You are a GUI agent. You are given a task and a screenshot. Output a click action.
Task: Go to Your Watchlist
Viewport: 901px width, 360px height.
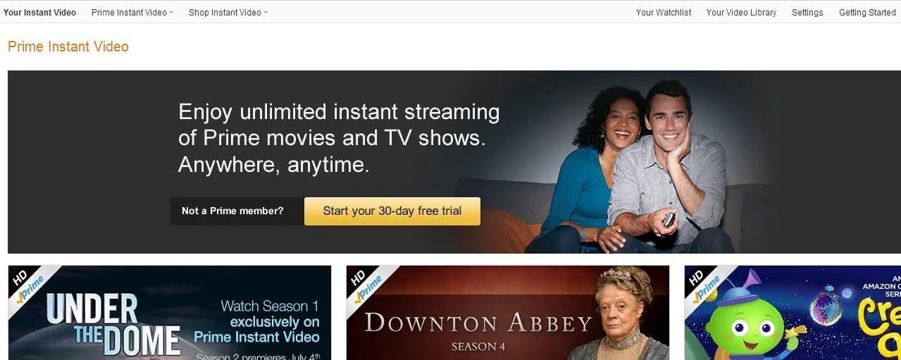pos(664,13)
